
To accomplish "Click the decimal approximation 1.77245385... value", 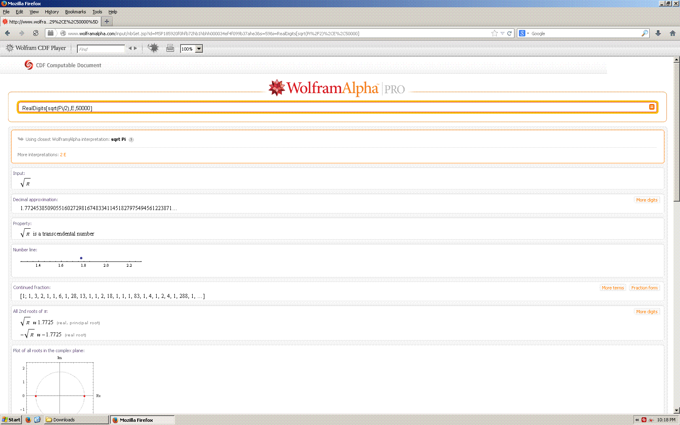I will (98, 208).
